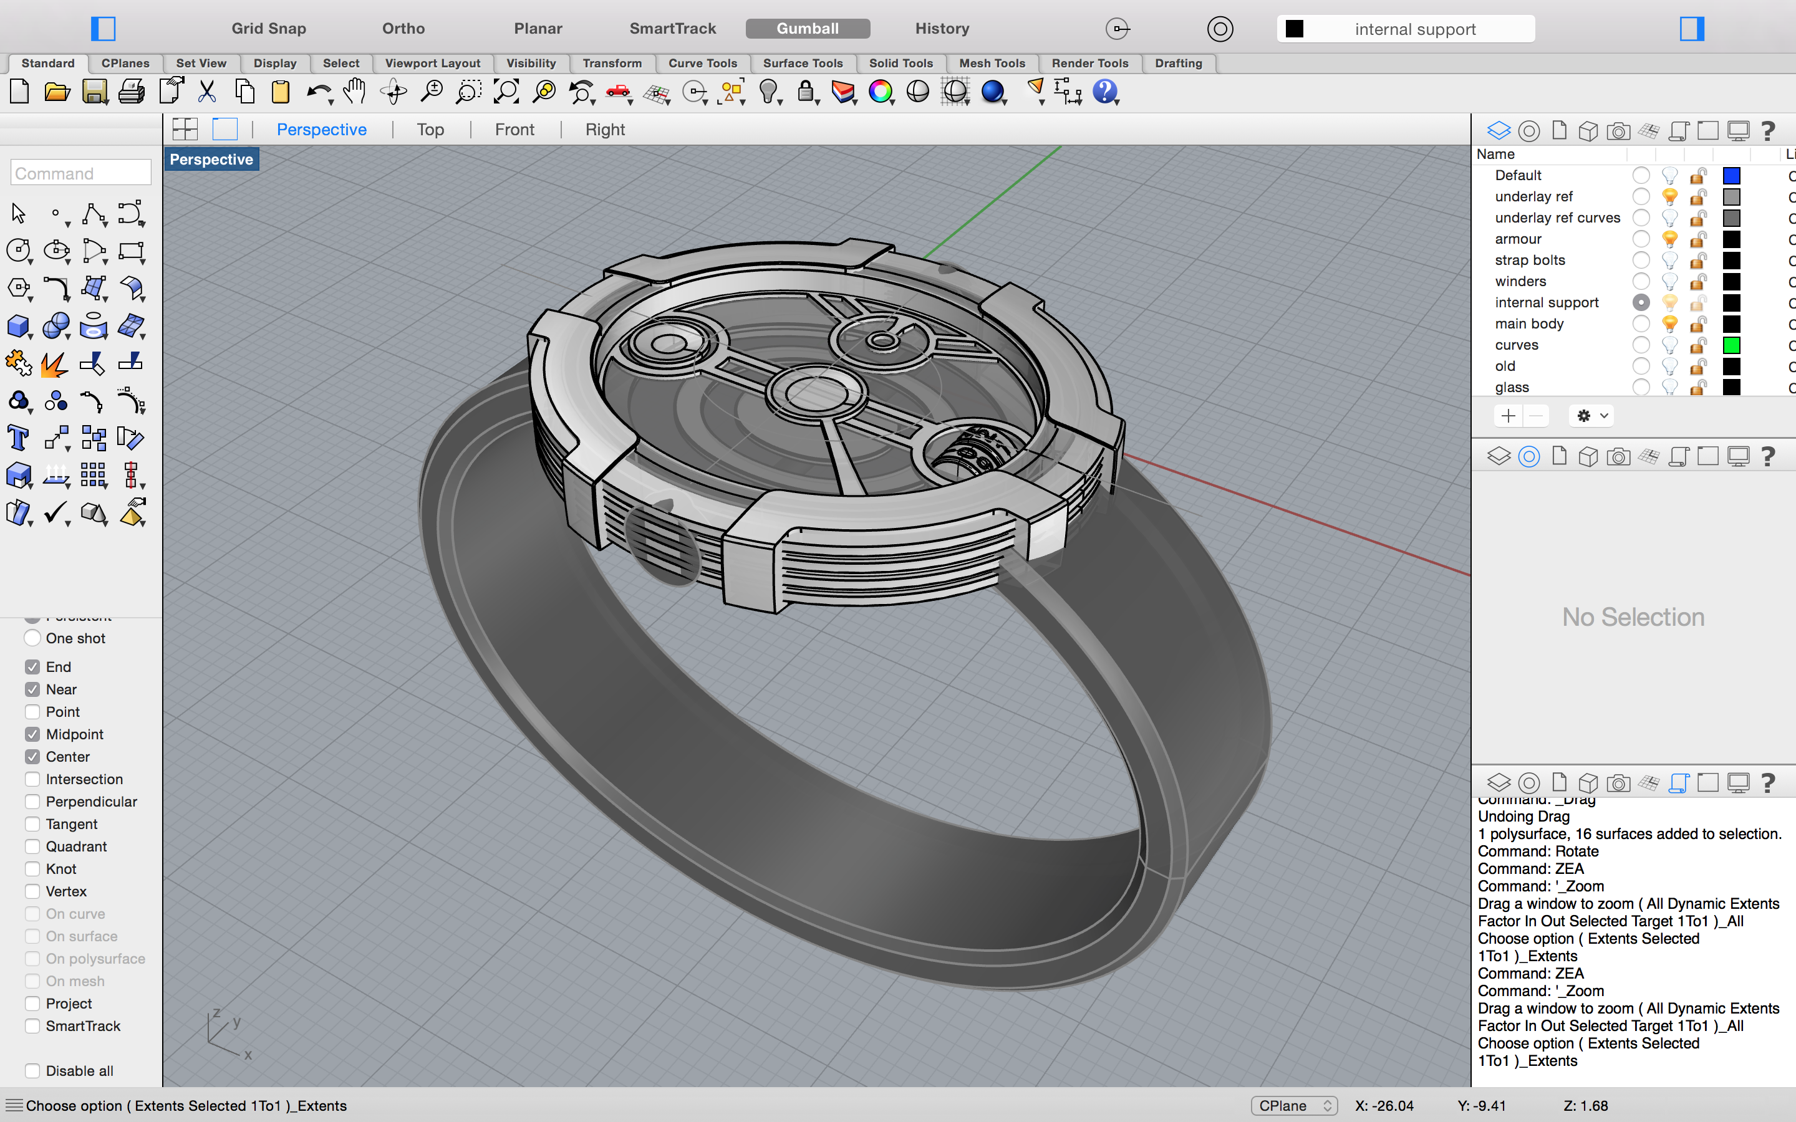
Task: Open the Render Tools tab
Action: (1089, 63)
